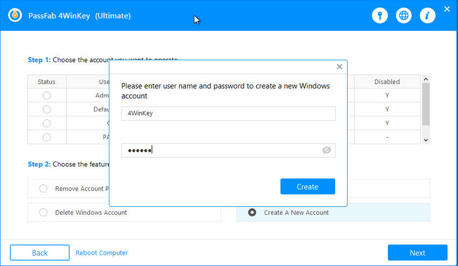
Task: Click the account list scroll up arrow
Action: click(x=426, y=79)
